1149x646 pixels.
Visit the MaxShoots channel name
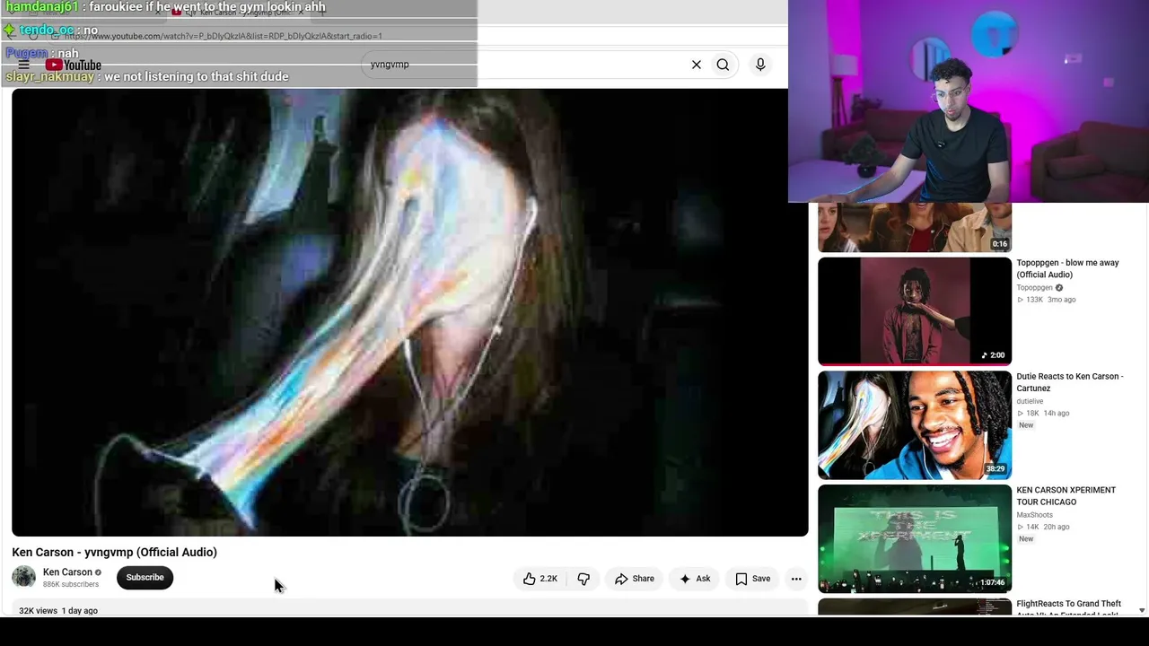1034,515
